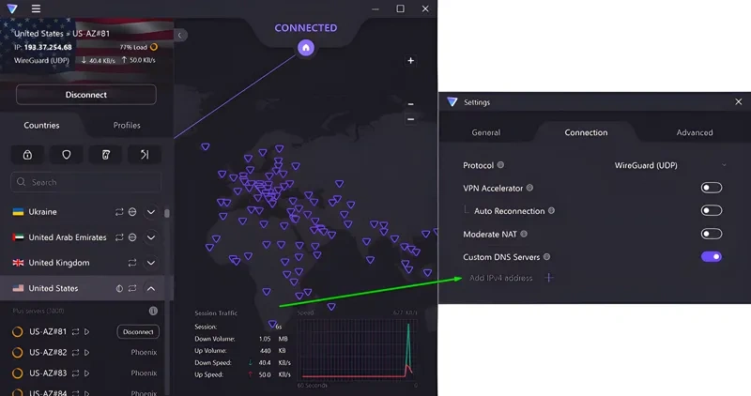Click the play icon next to US-AZ#82
Viewport: 751px width, 396px height.
click(x=86, y=352)
